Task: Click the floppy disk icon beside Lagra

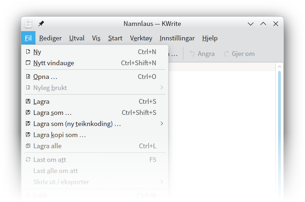Action: (x=28, y=102)
